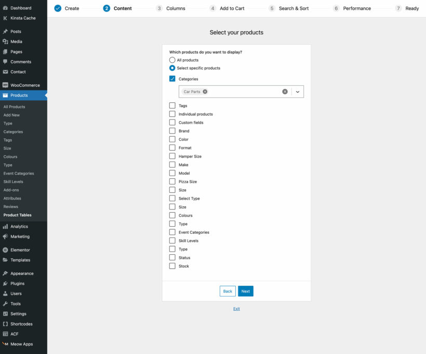Click the Settings wrench icon
Image resolution: width=426 pixels, height=354 pixels.
click(6, 313)
